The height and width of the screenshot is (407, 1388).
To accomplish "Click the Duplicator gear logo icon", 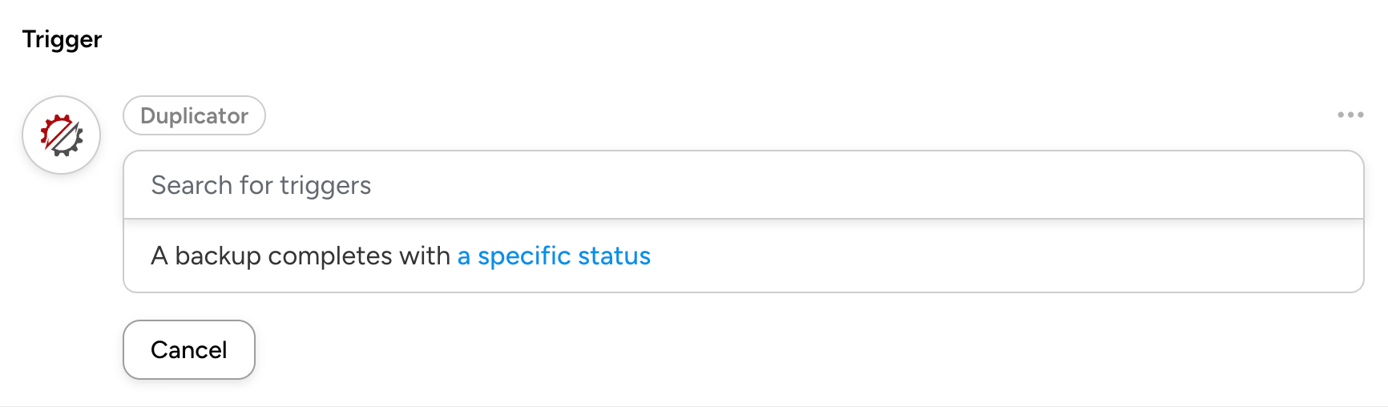I will [x=62, y=135].
